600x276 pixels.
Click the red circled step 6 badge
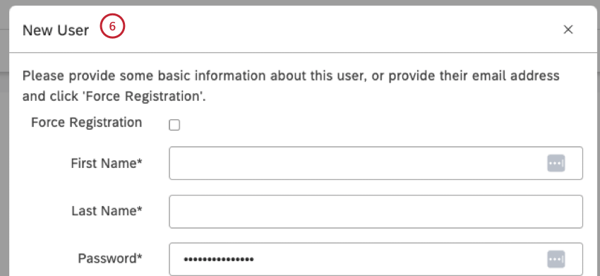click(x=112, y=26)
